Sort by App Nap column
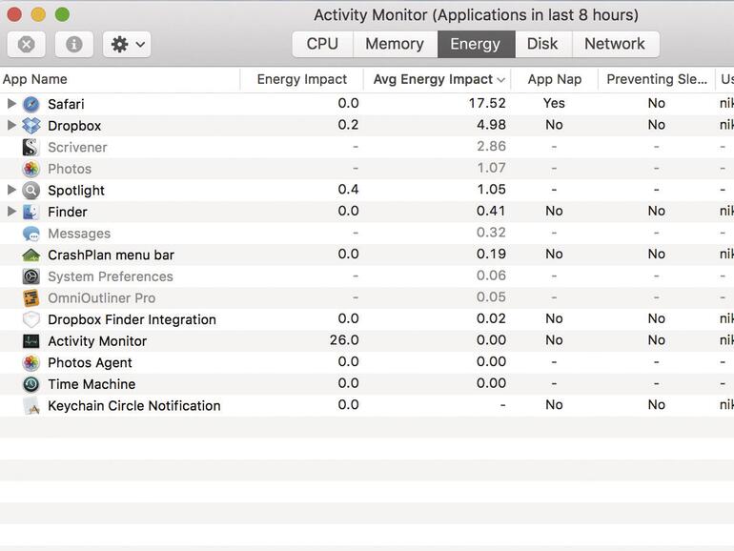The image size is (734, 551). (554, 79)
